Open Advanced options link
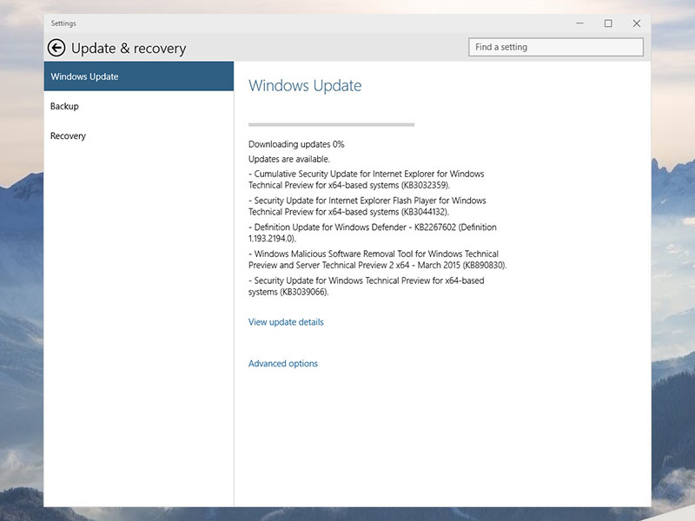This screenshot has width=695, height=521. pyautogui.click(x=283, y=364)
